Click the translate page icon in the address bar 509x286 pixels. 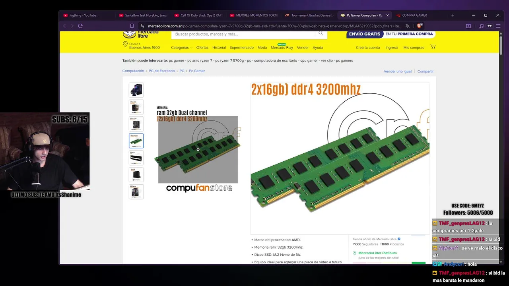pos(407,26)
